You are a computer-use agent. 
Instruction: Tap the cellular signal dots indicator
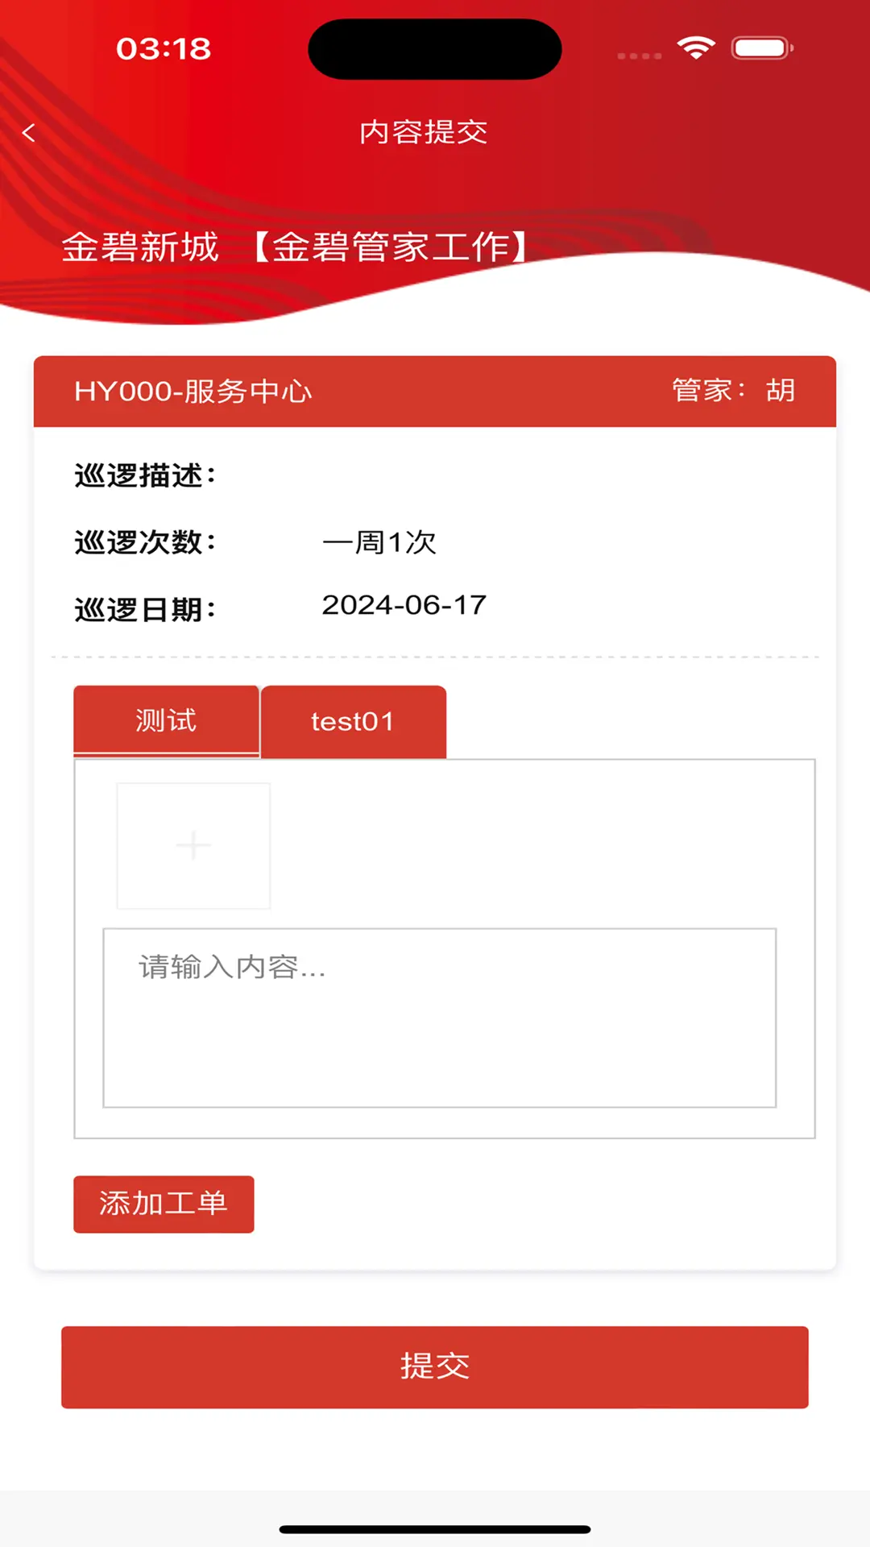tap(639, 56)
